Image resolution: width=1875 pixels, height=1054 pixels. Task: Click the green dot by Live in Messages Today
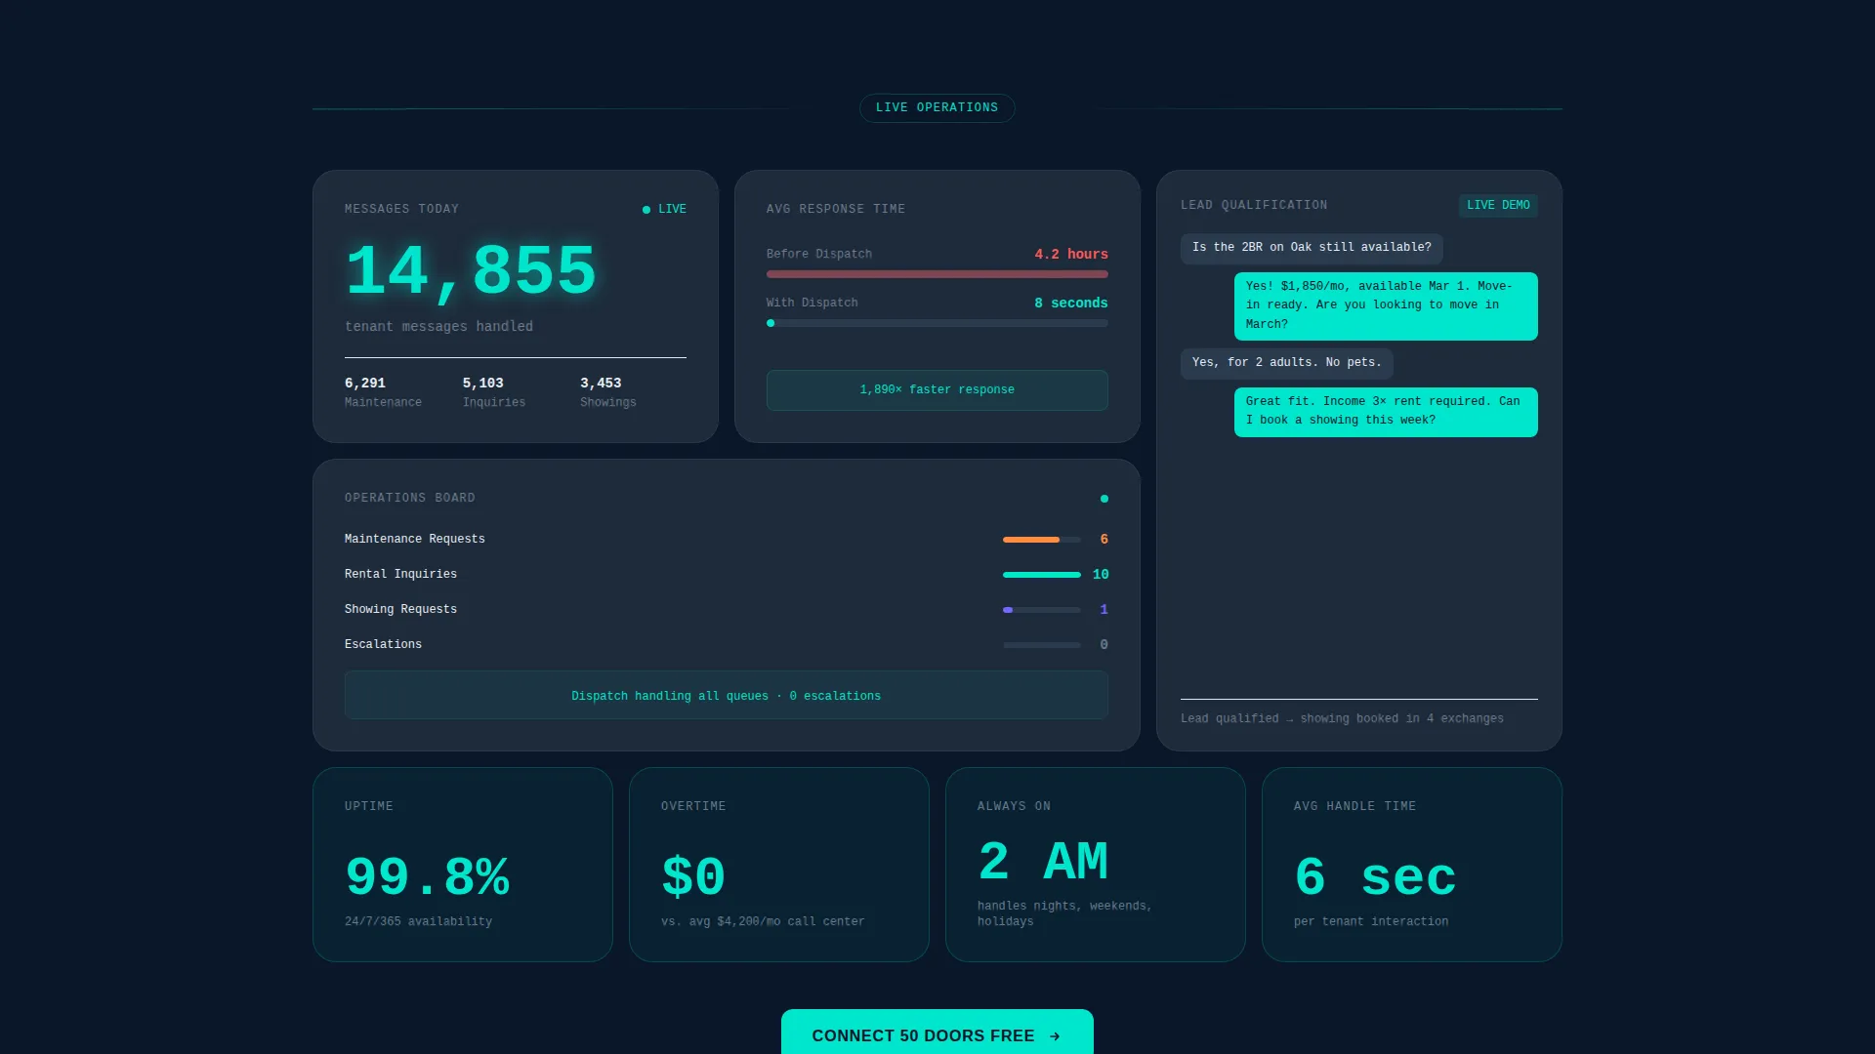click(646, 210)
